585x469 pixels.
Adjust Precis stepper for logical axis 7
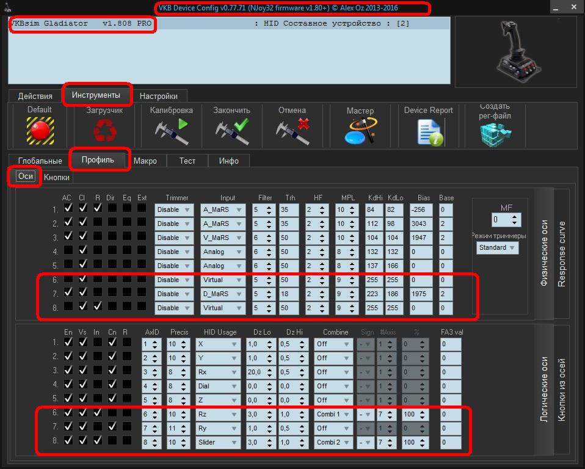[183, 428]
